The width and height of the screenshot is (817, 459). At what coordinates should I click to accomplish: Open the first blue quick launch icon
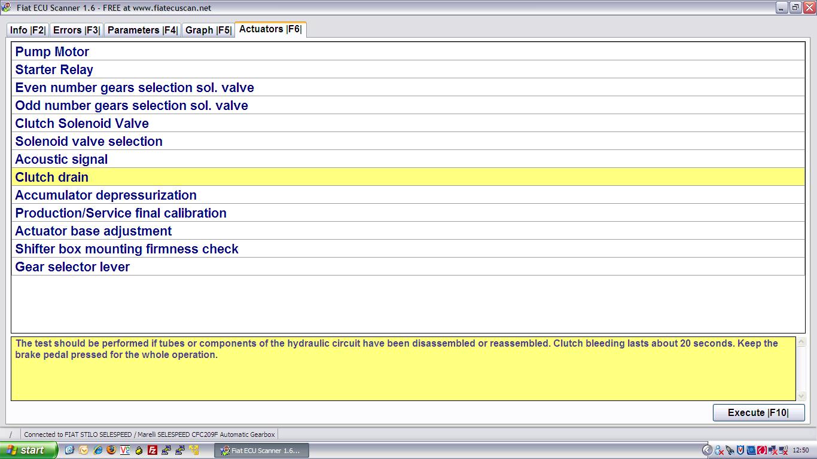(x=69, y=450)
